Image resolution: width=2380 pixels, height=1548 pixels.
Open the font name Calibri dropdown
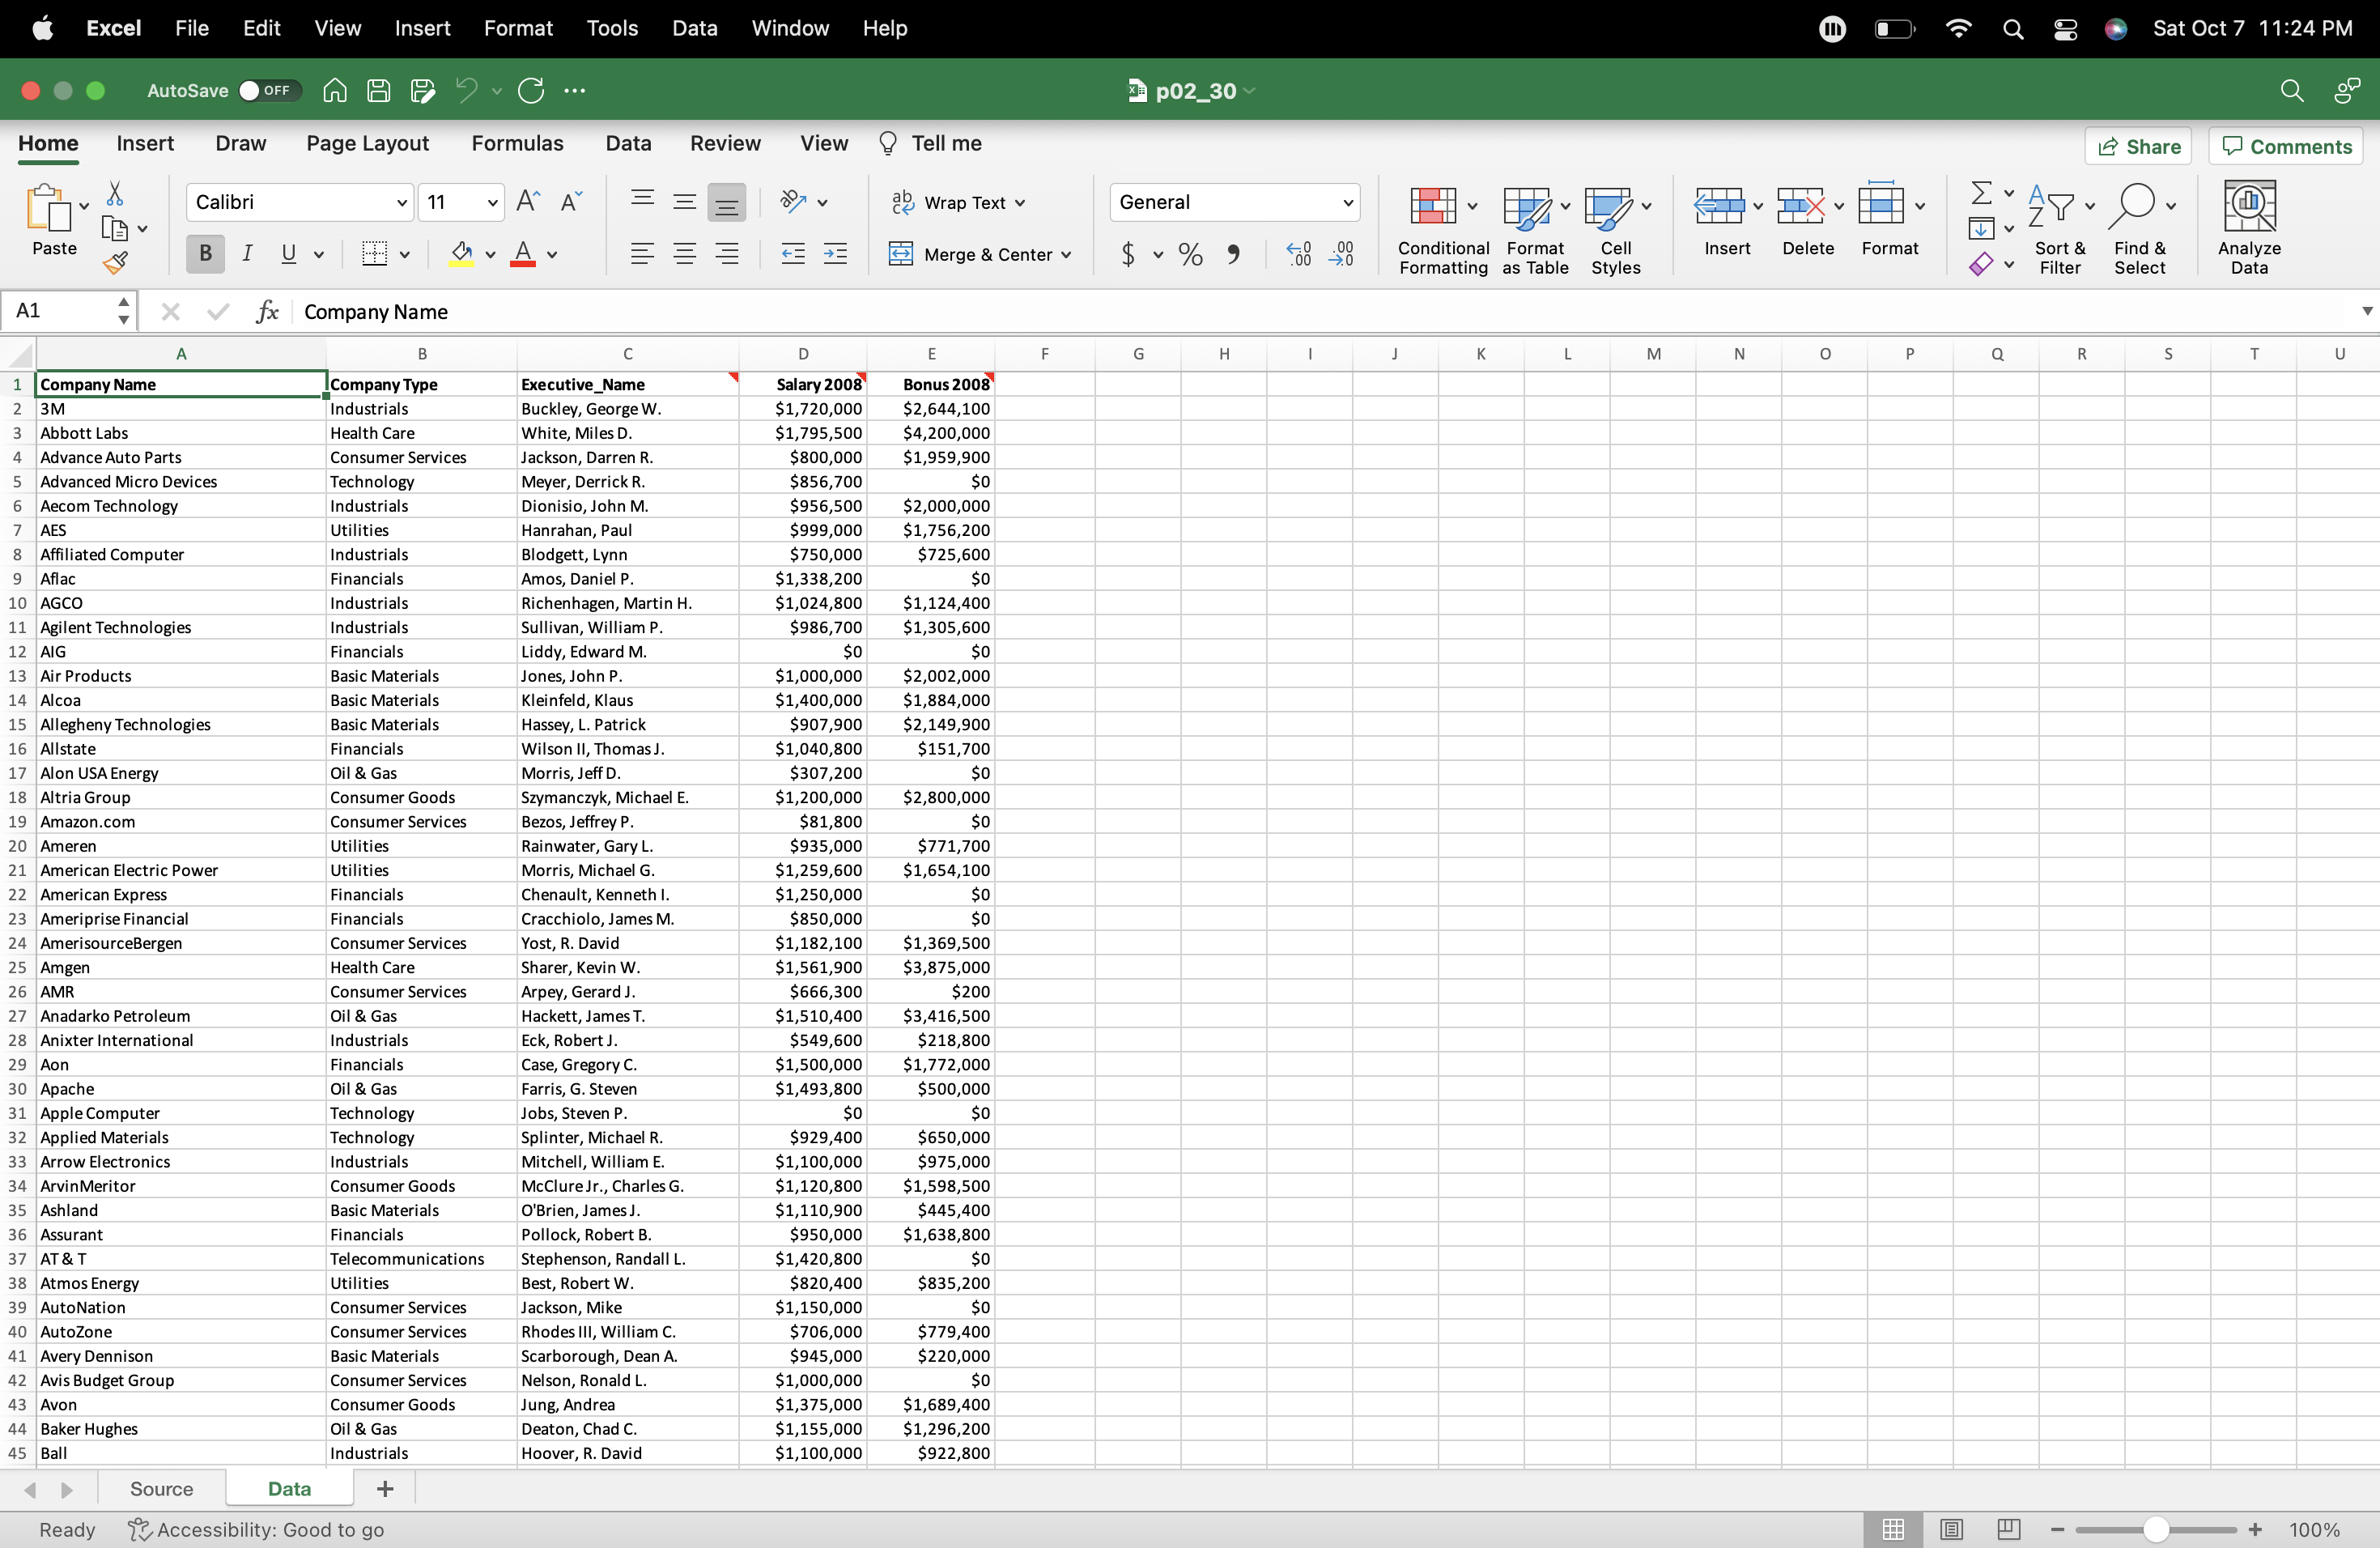click(402, 203)
